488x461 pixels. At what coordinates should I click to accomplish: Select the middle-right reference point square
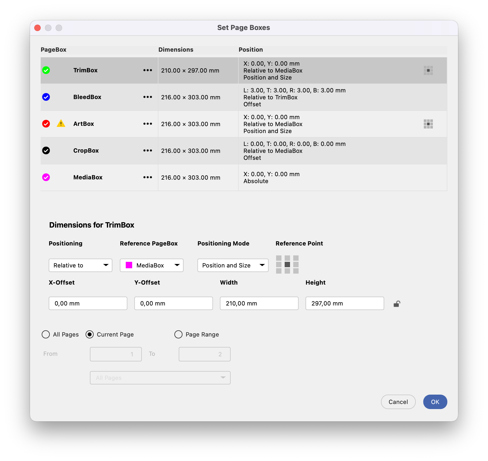point(296,264)
